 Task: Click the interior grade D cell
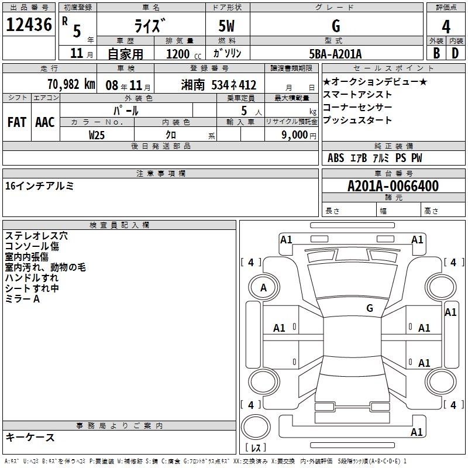(455, 53)
